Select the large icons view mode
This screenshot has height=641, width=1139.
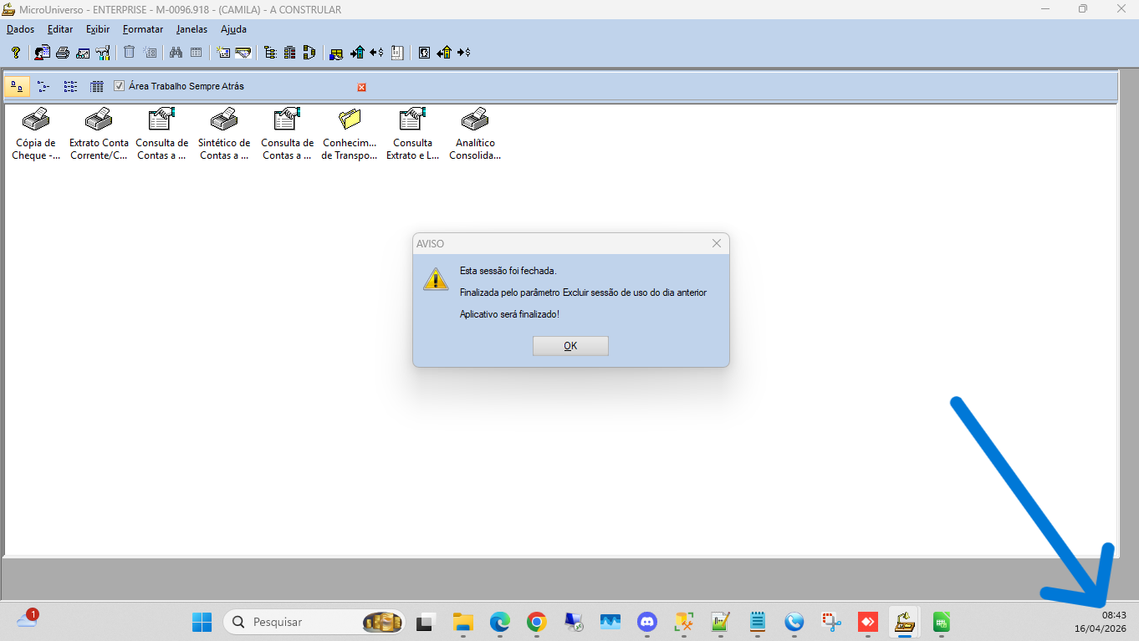pos(17,86)
